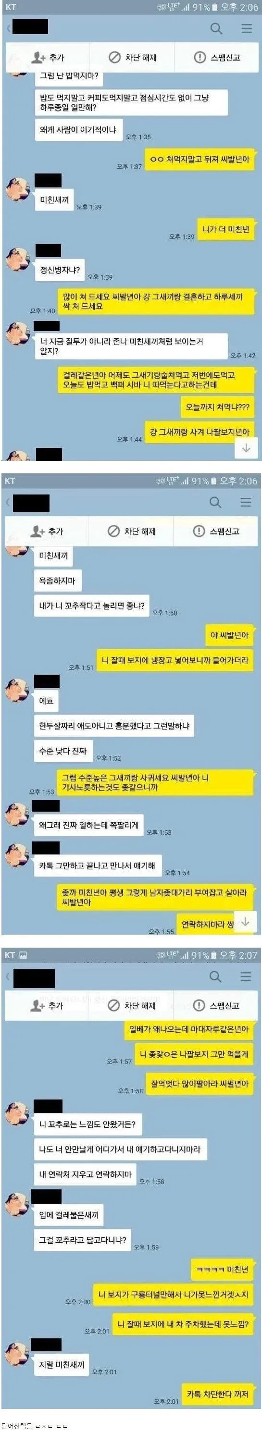Tap 스팸신고 in the middle screenshot
Image resolution: width=262 pixels, height=1433 pixels.
[x=215, y=531]
